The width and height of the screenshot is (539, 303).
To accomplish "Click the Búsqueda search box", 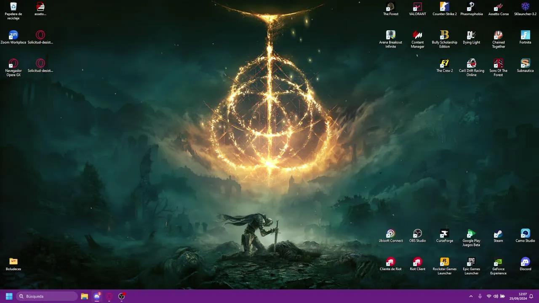I will (46, 296).
